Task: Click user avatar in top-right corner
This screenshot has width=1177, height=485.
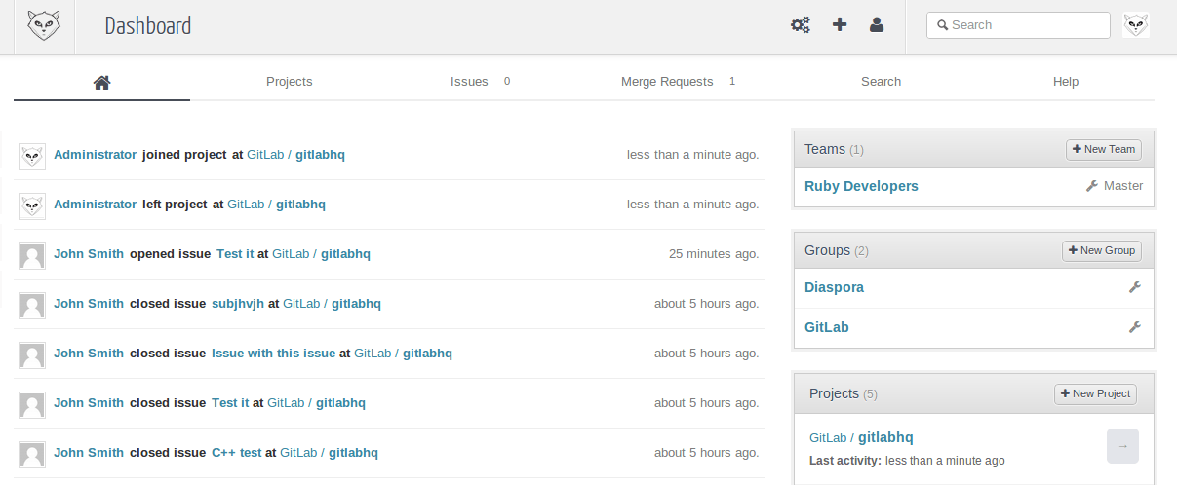Action: tap(1136, 25)
